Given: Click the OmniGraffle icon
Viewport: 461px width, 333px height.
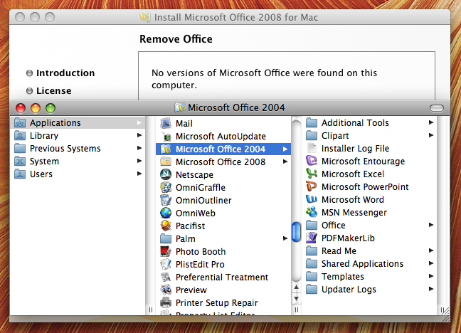Looking at the screenshot, I should point(166,187).
